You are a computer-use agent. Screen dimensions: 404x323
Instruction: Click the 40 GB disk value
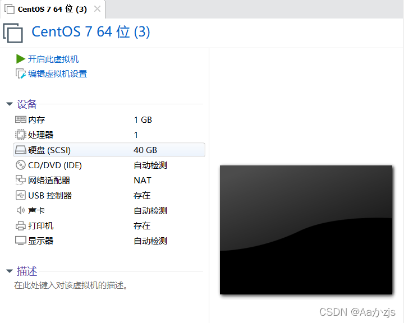(145, 150)
